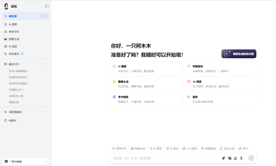
Task: Collapse the 最近对话 section chevron
Action: point(46,64)
